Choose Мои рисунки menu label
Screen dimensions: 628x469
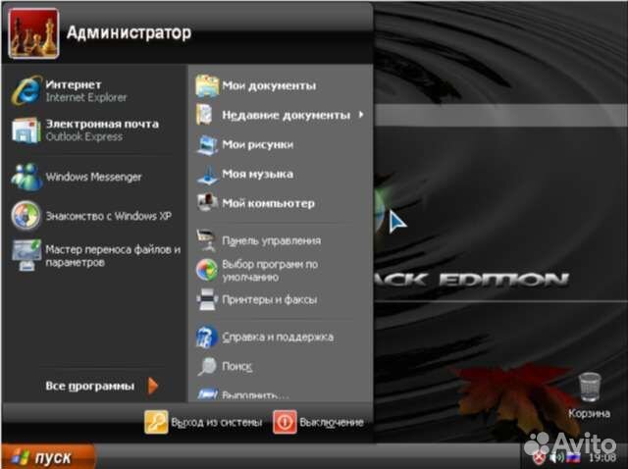point(257,144)
